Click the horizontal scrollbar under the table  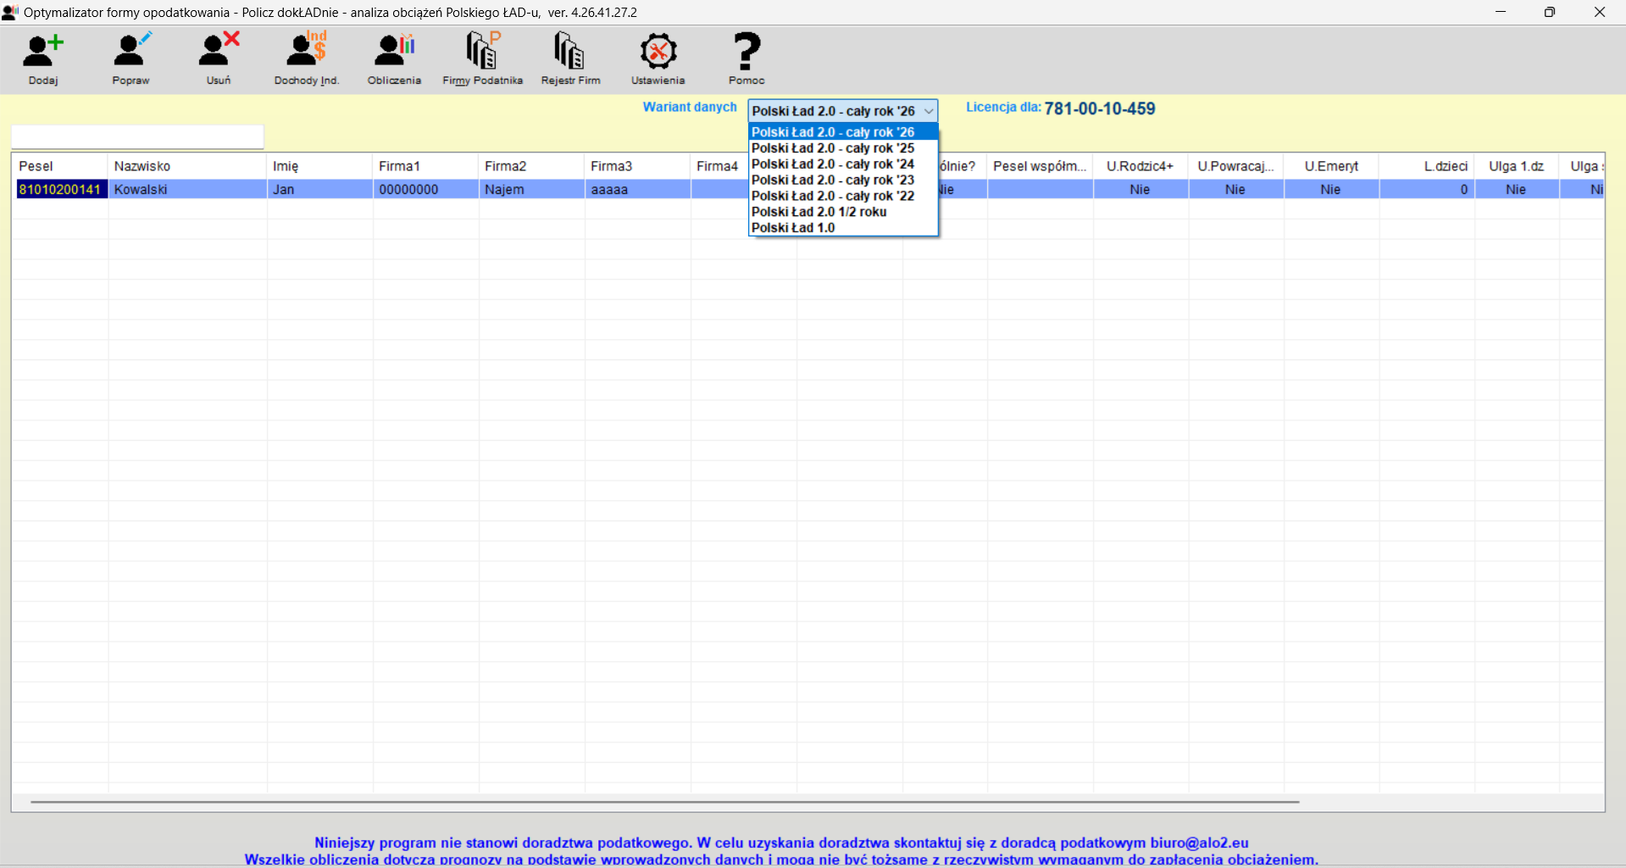click(x=664, y=802)
